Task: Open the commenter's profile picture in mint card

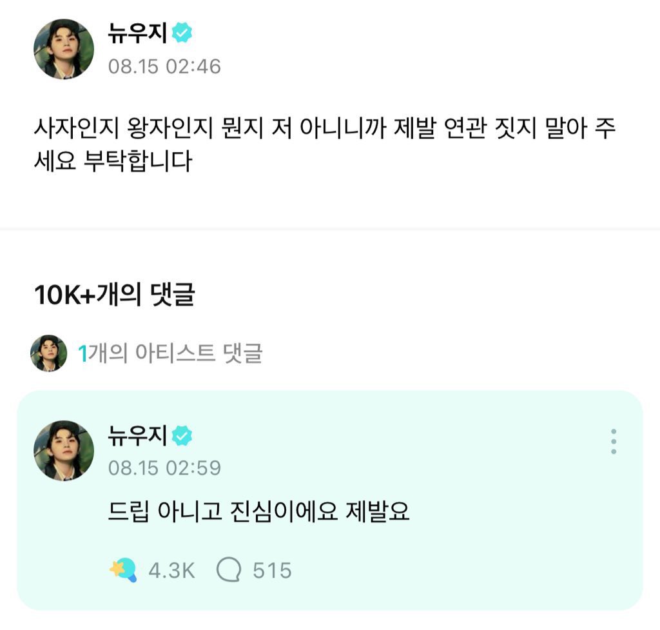Action: [x=64, y=450]
